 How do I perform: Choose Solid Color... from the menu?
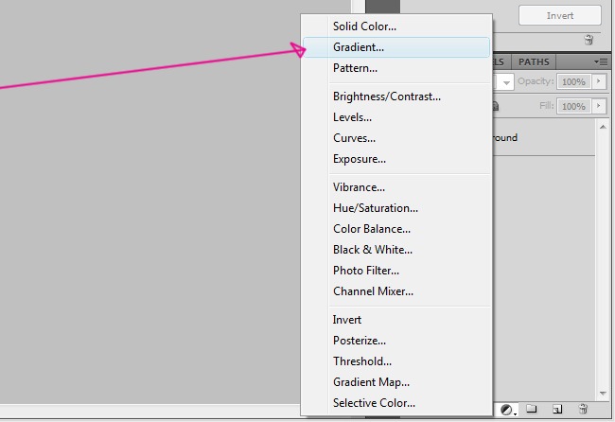point(396,26)
